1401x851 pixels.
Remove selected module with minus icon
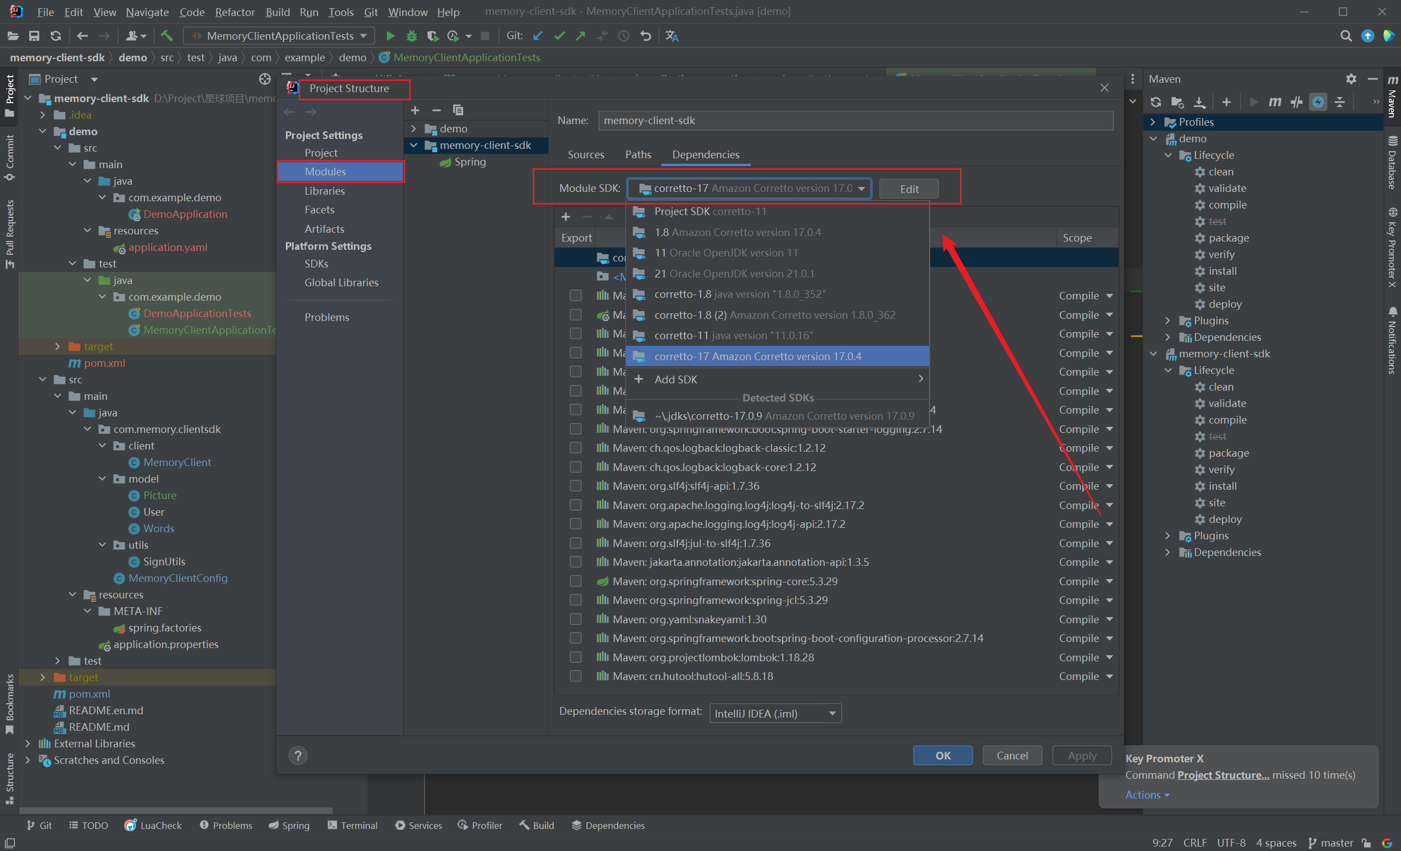tap(436, 110)
